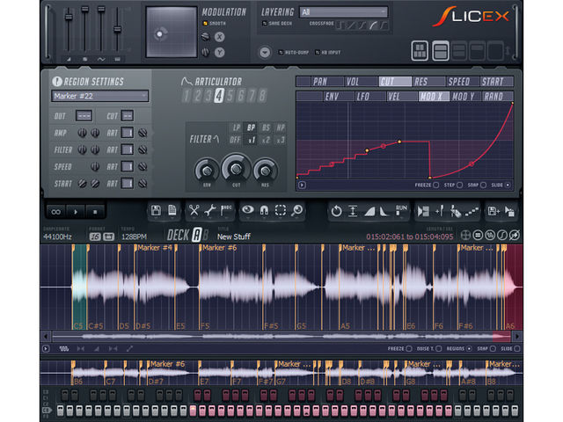The width and height of the screenshot is (563, 422).
Task: Toggle the magnet snap icon
Action: pyautogui.click(x=264, y=210)
